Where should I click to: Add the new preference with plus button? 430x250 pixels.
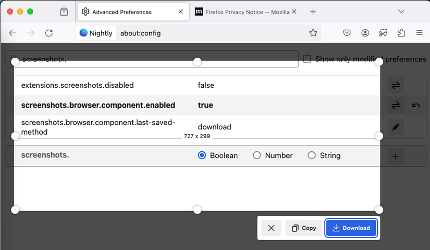tap(396, 156)
